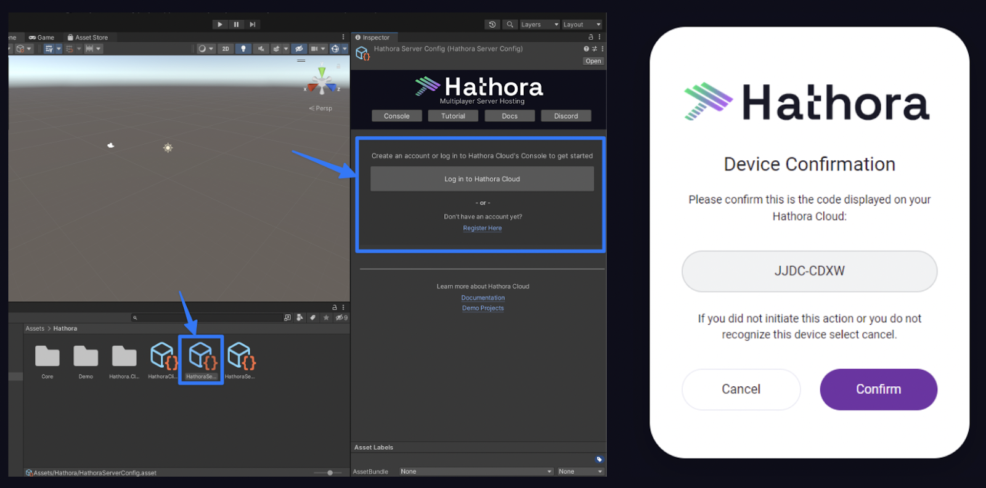
Task: Start Play mode with the play button
Action: click(x=219, y=25)
